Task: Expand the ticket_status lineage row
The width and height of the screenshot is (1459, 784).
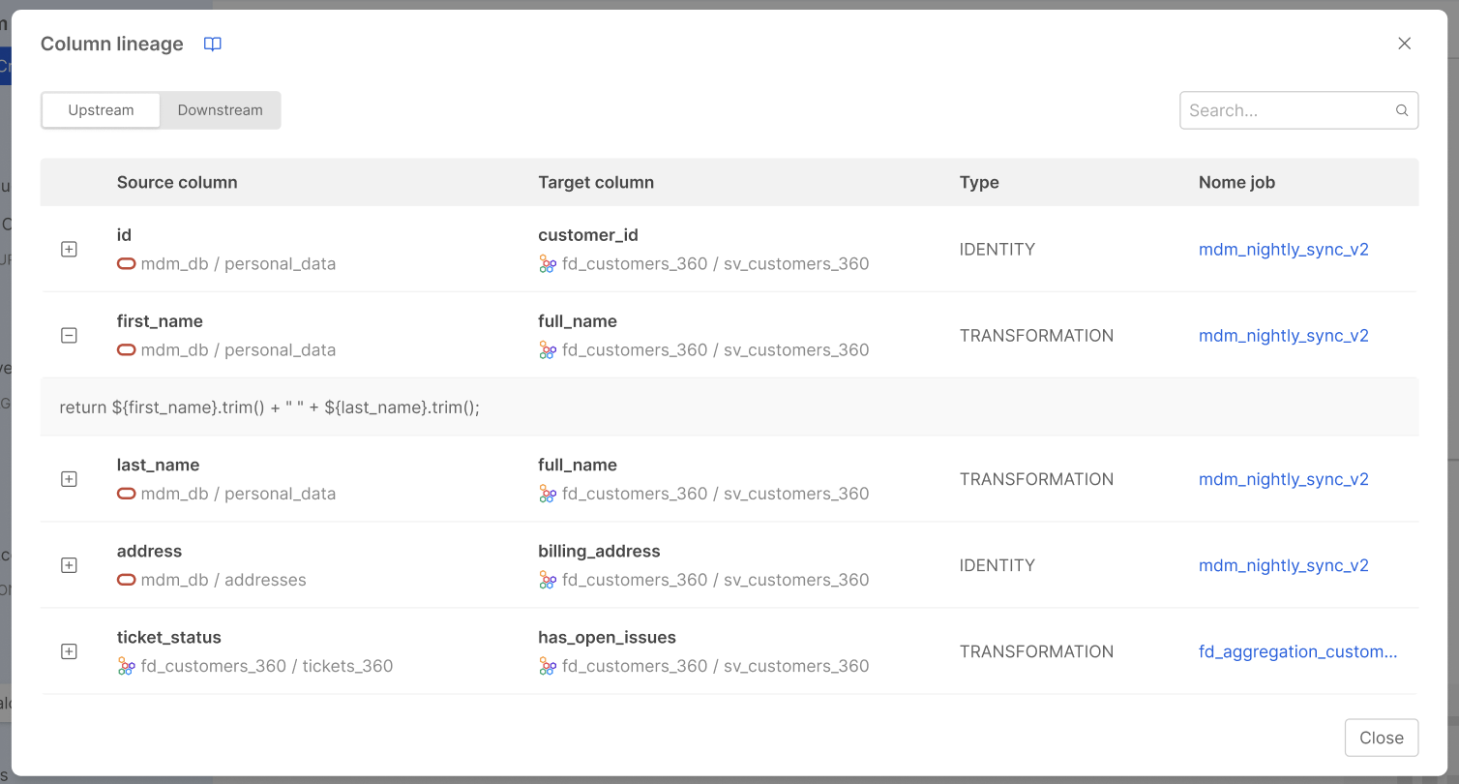Action: coord(69,651)
